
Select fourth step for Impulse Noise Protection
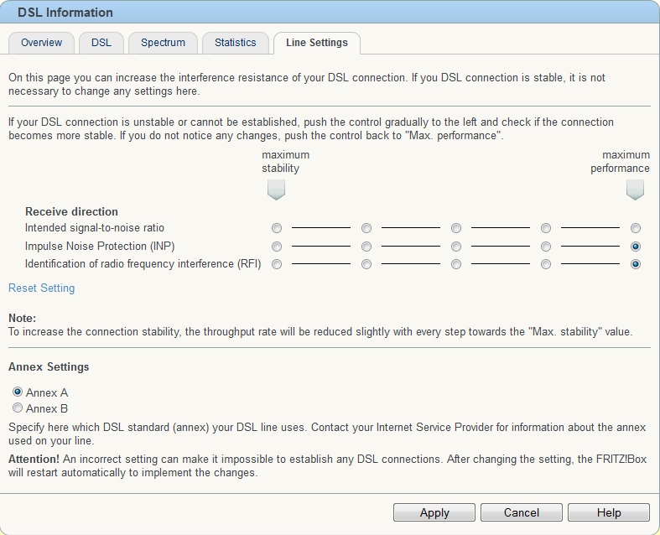coord(546,247)
